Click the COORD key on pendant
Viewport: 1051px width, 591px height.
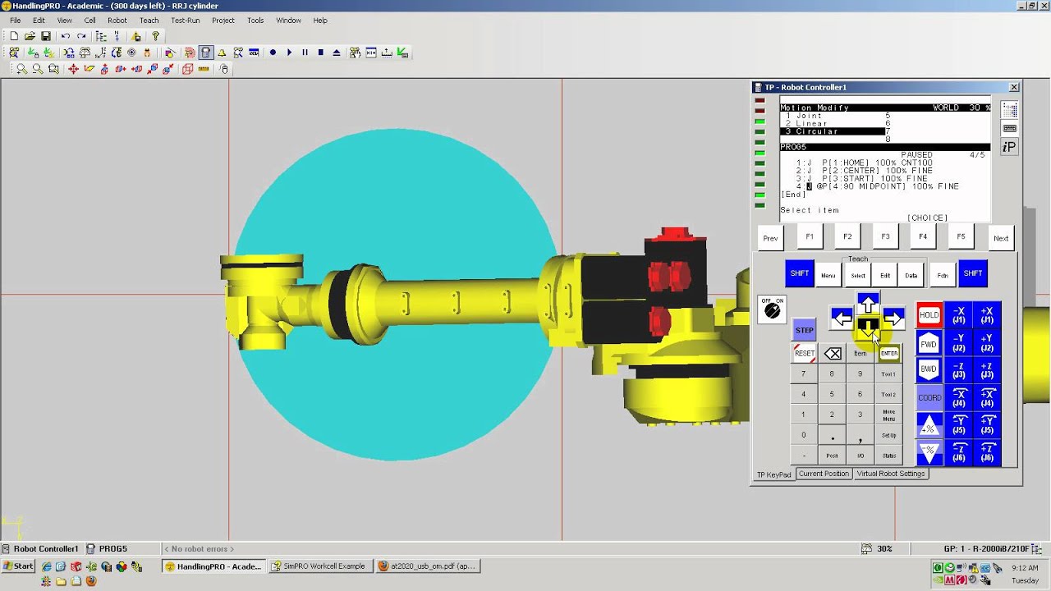coord(929,398)
